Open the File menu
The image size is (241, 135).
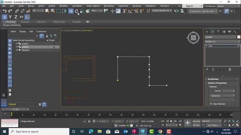[x=4, y=6]
